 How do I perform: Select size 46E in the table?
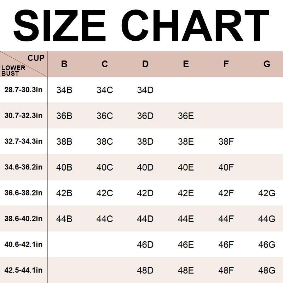click(x=186, y=245)
